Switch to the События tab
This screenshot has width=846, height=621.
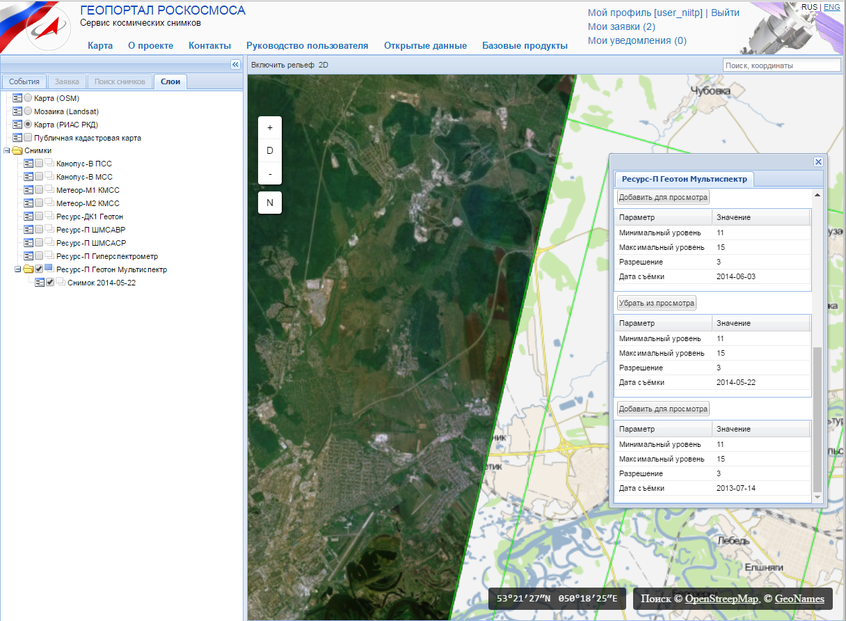click(x=24, y=81)
